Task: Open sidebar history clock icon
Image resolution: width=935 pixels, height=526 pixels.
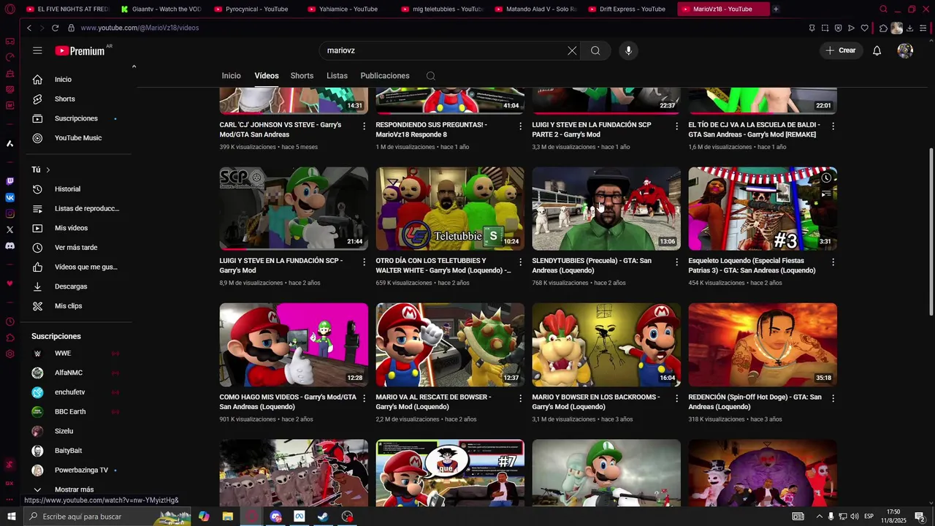Action: pos(9,321)
